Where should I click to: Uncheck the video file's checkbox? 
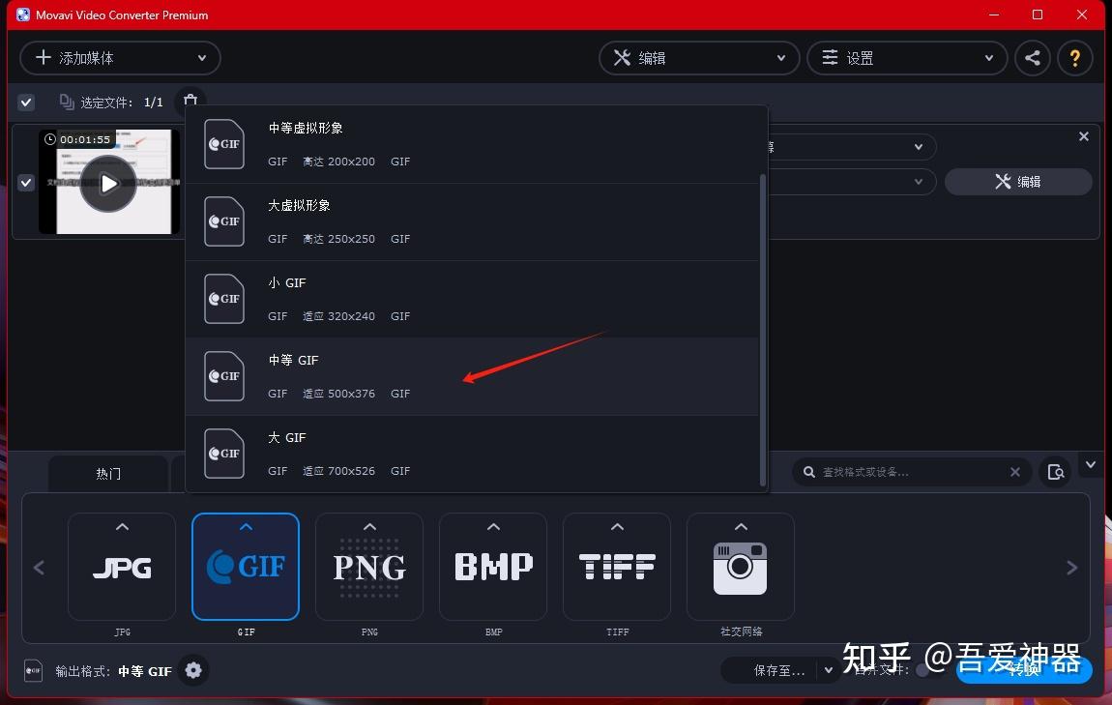pos(26,183)
